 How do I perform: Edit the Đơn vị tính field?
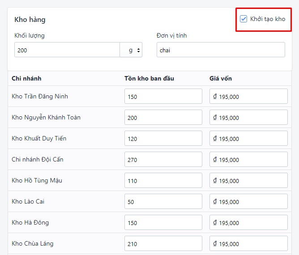click(221, 50)
